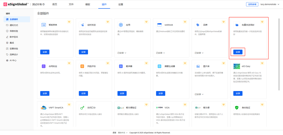This screenshot has height=135, width=283.
Task: Expand the 已安装 dropdown on 应用
Action: click(122, 53)
